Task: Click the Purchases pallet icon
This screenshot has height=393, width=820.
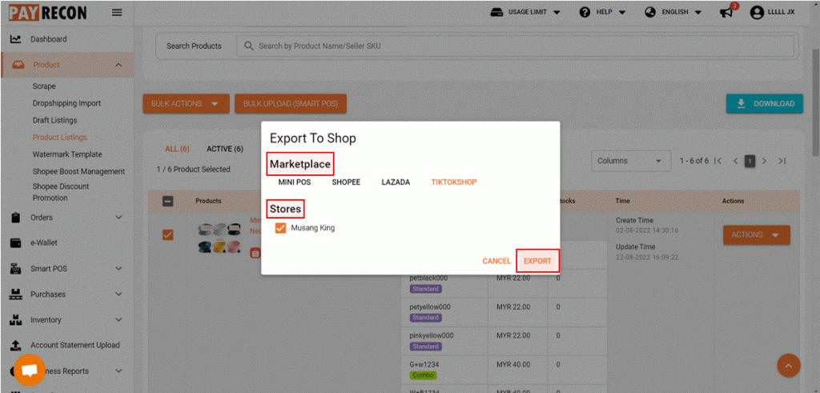Action: pos(16,295)
